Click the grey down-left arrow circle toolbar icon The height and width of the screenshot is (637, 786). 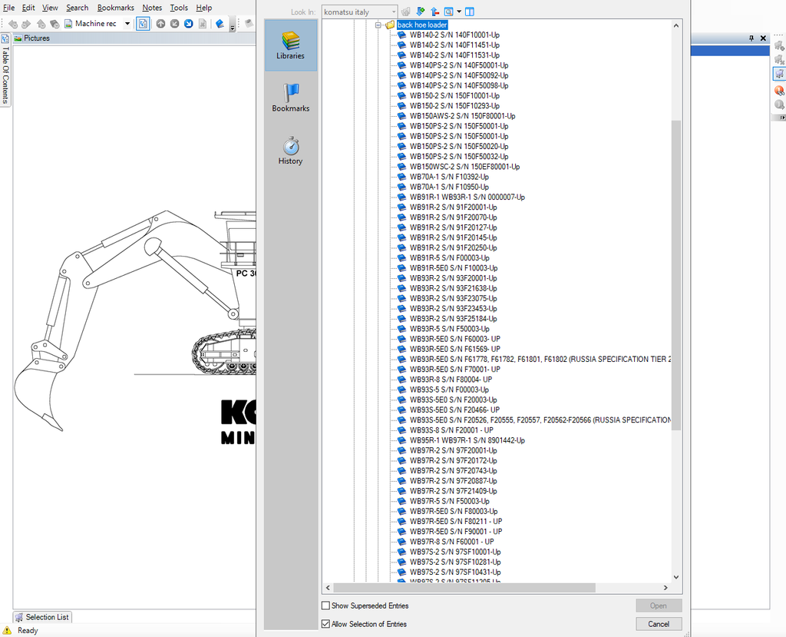coord(174,24)
